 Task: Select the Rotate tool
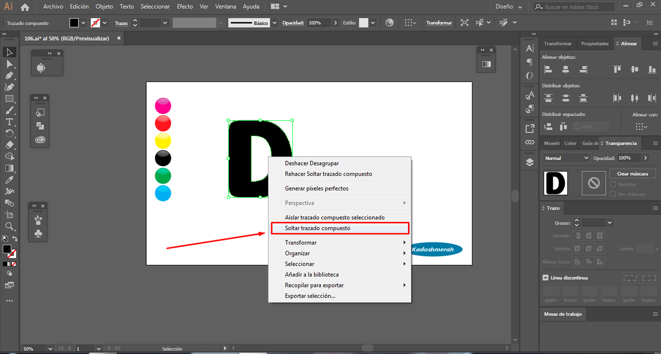point(9,134)
